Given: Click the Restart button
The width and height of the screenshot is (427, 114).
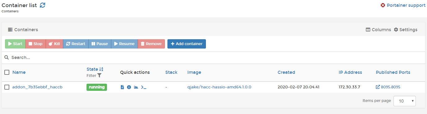Looking at the screenshot, I should (76, 44).
